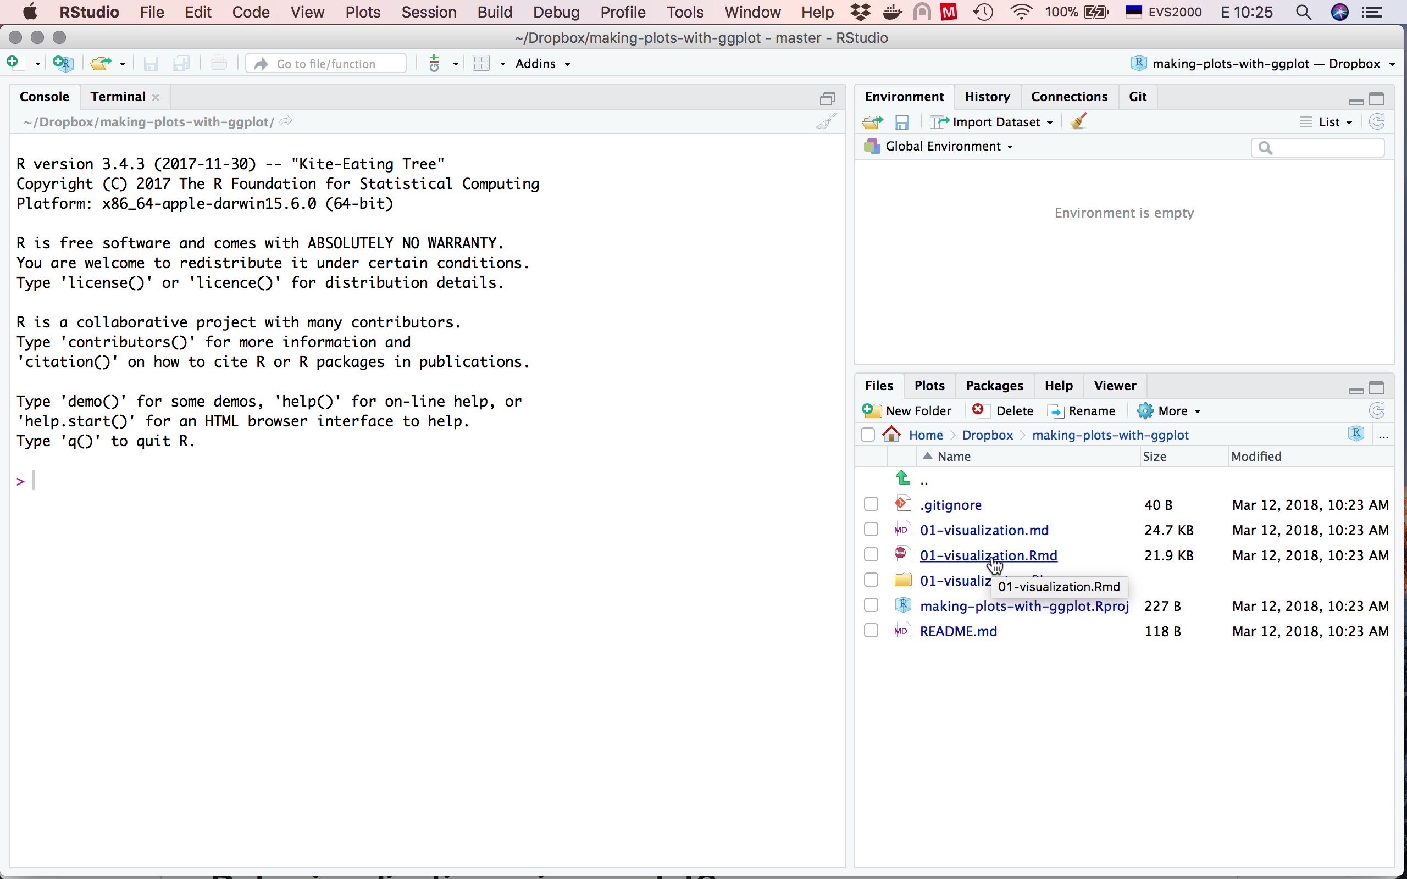Tick the README.md file checkbox
1407x879 pixels.
pyautogui.click(x=871, y=631)
